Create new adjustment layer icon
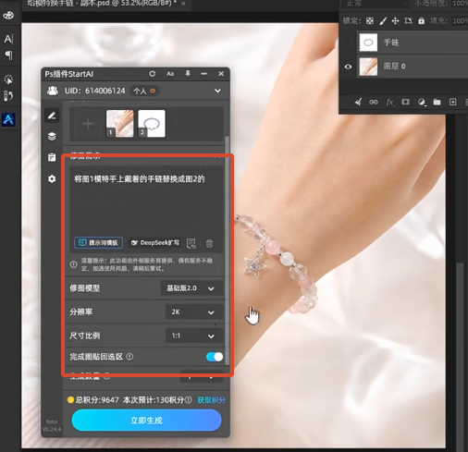 point(422,102)
